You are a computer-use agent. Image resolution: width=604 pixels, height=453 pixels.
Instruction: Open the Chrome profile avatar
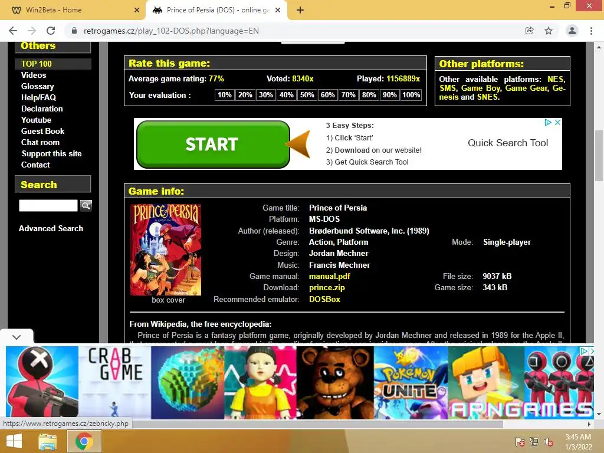(x=572, y=31)
